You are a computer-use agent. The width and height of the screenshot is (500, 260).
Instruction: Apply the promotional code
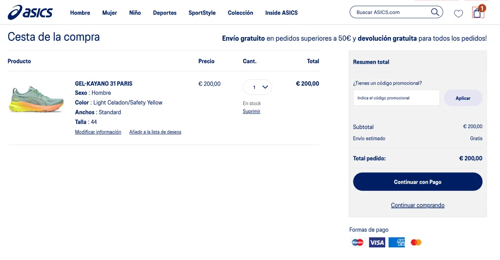click(463, 98)
